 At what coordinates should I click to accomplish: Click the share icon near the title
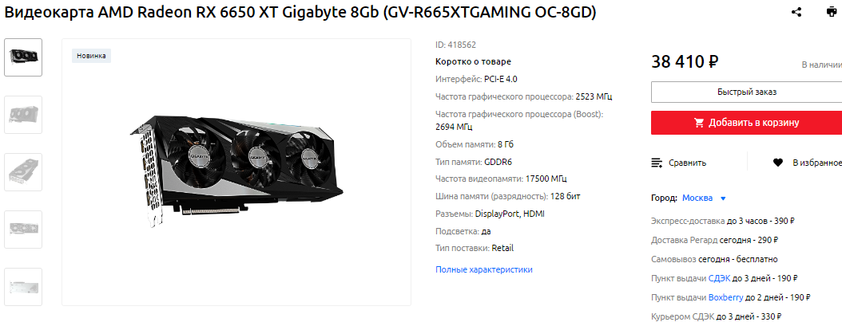click(796, 12)
